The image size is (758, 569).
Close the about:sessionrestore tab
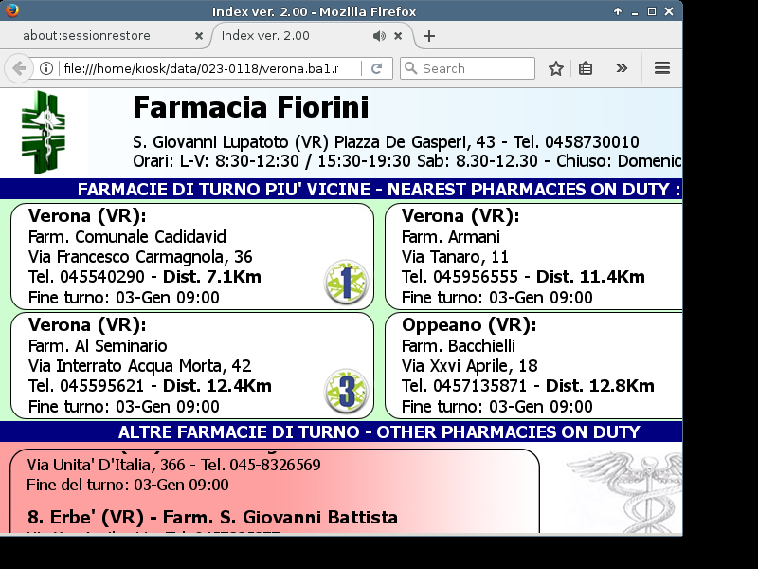tap(198, 36)
